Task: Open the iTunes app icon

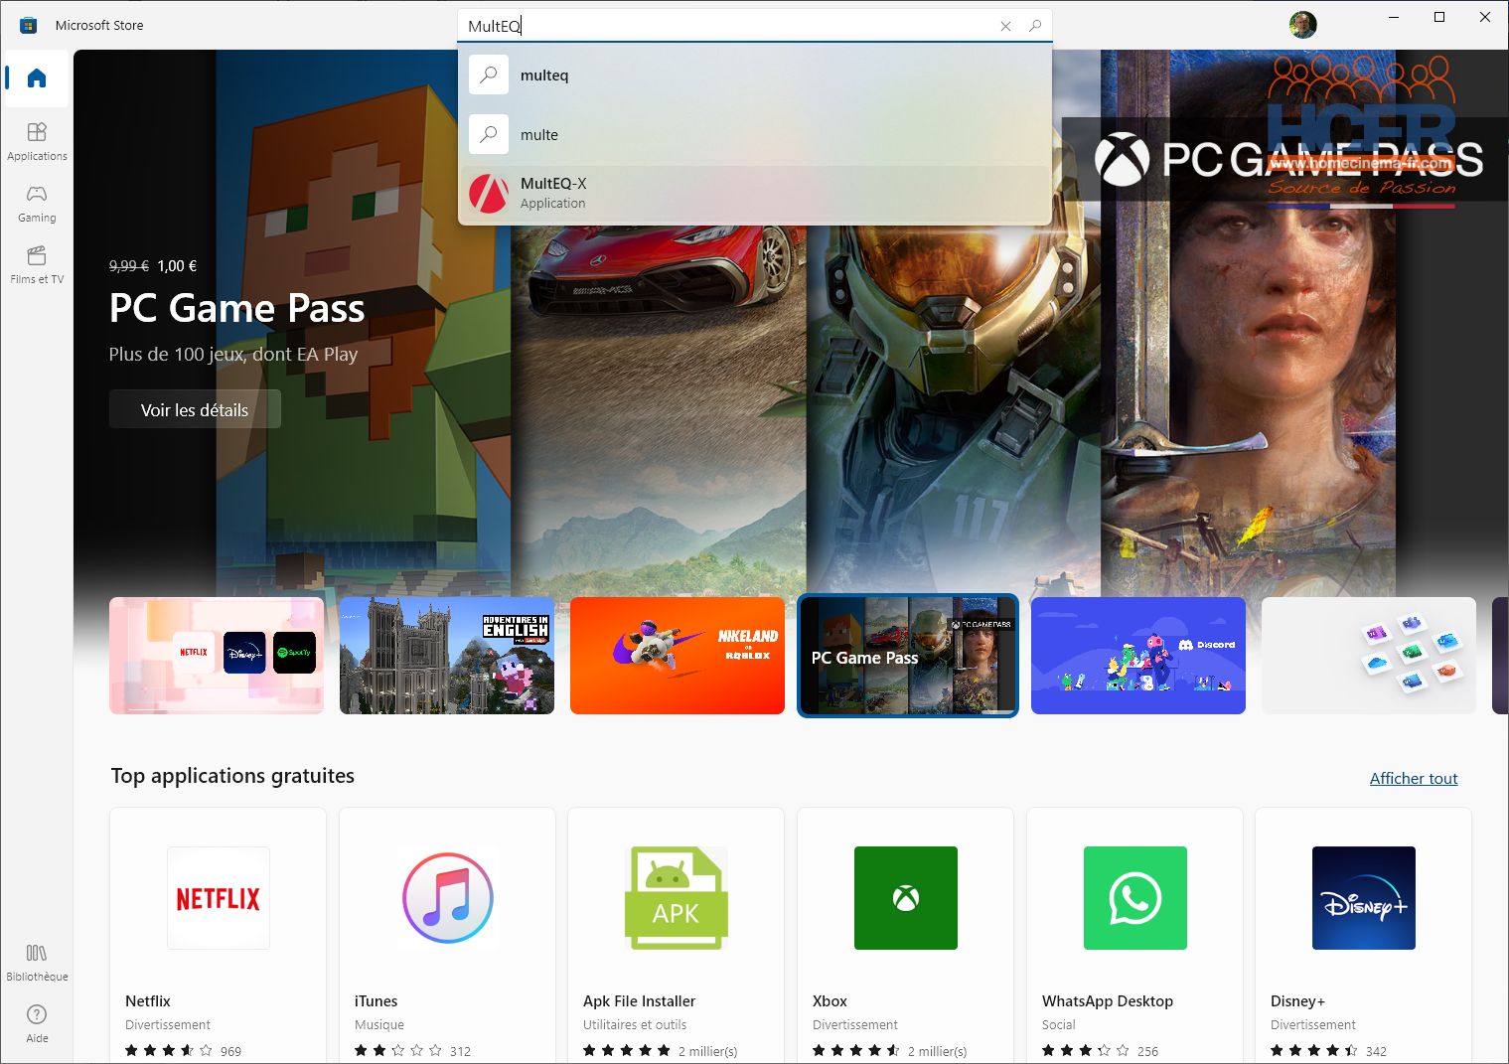Action: [448, 898]
